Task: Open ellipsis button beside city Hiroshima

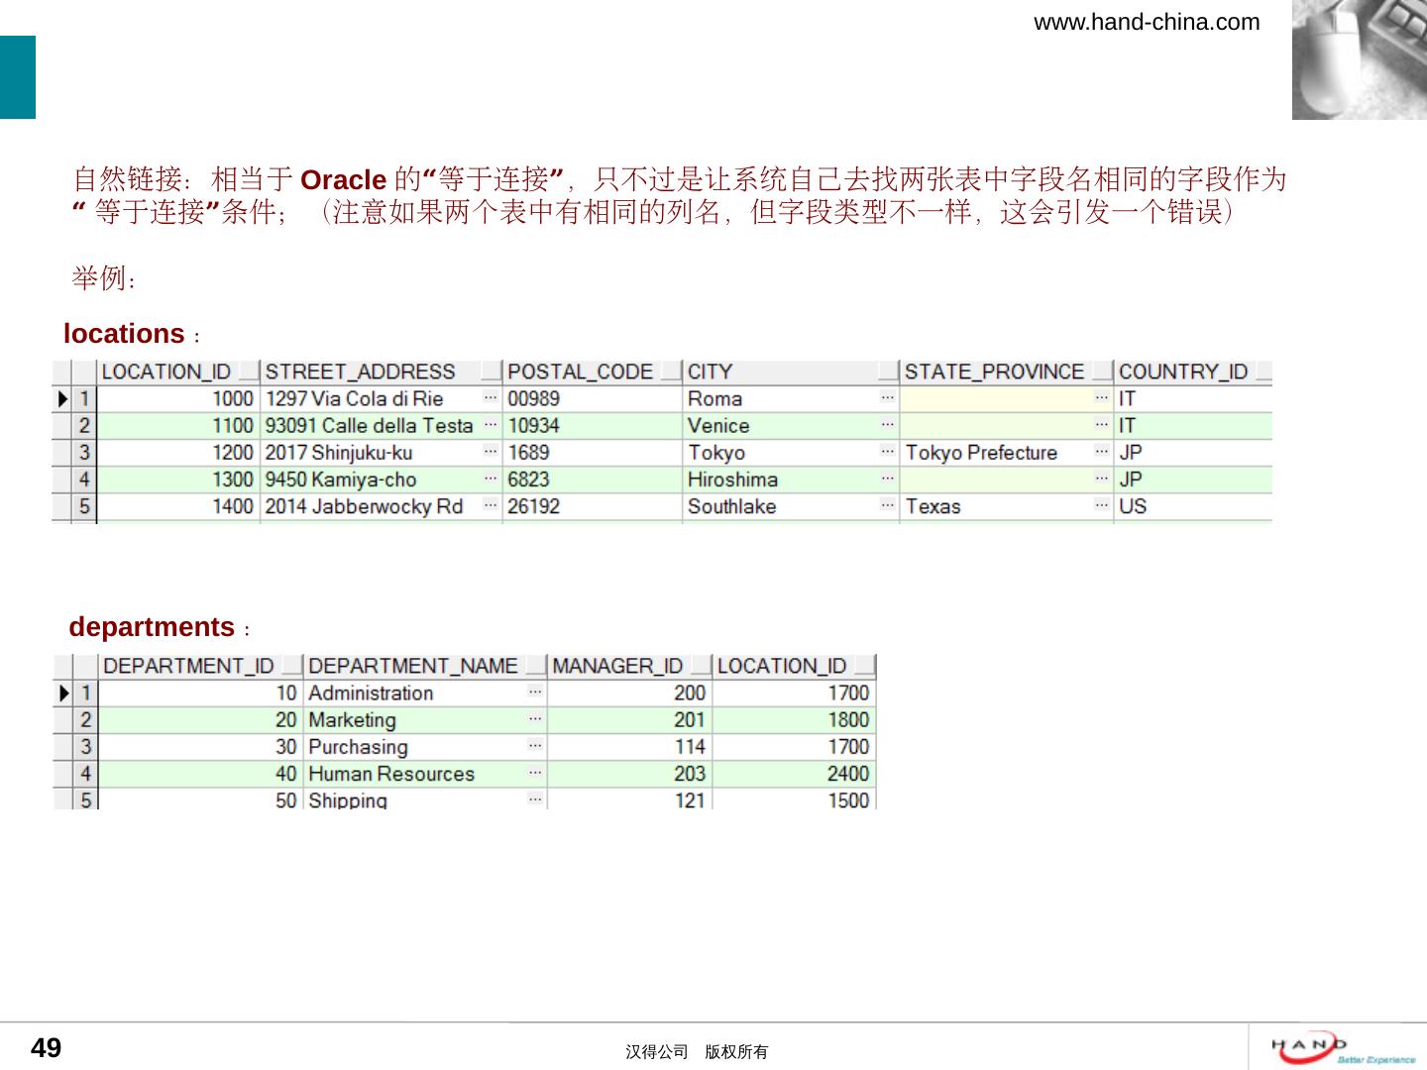Action: click(888, 479)
